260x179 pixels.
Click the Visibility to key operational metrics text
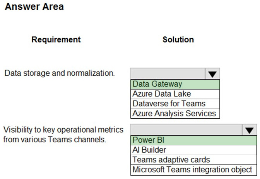coord(63,130)
